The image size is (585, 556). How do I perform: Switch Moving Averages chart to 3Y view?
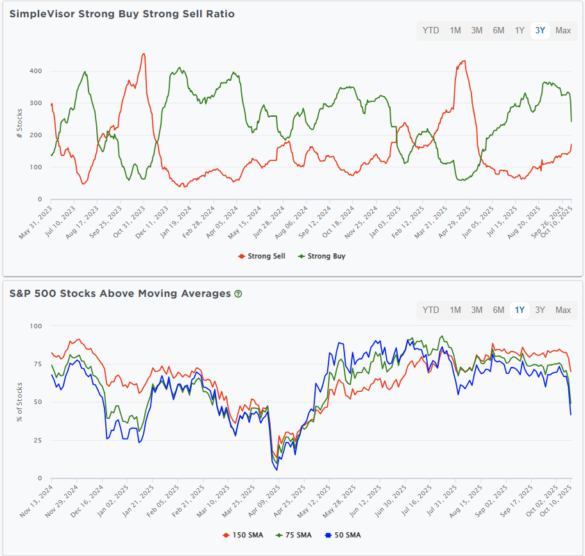tap(539, 310)
